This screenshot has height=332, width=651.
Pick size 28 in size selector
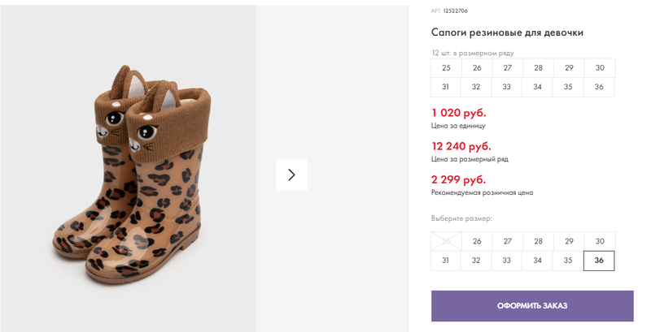tap(539, 241)
